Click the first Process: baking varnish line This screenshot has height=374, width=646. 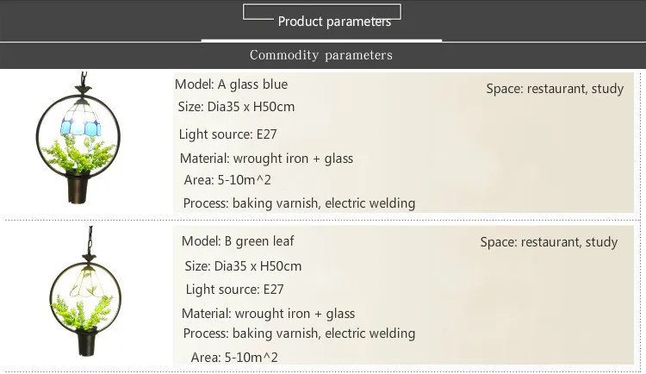point(299,203)
